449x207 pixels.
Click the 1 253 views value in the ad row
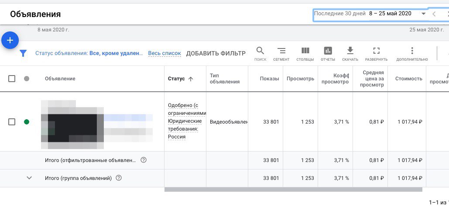pyautogui.click(x=308, y=122)
